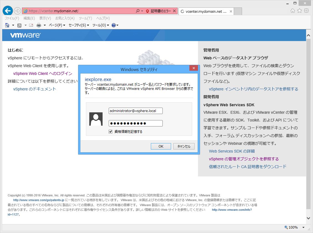
Task: Click the page scrollbar down arrow
Action: 308,218
